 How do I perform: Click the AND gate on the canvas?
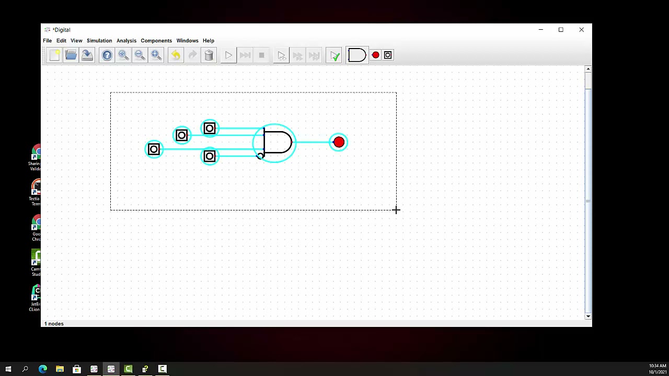click(x=278, y=143)
